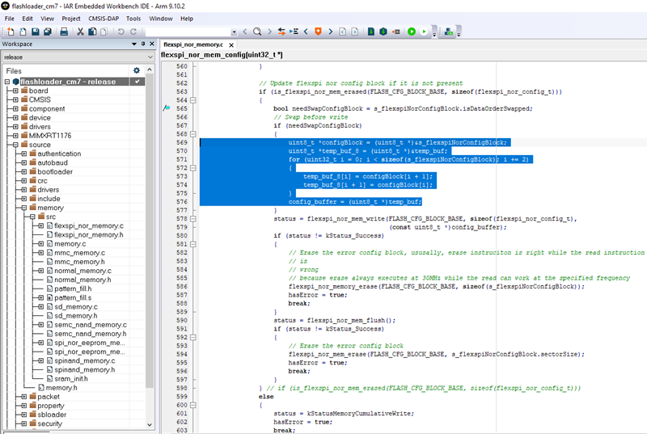
Task: Open the CMSIS-DAP menu
Action: click(x=104, y=19)
